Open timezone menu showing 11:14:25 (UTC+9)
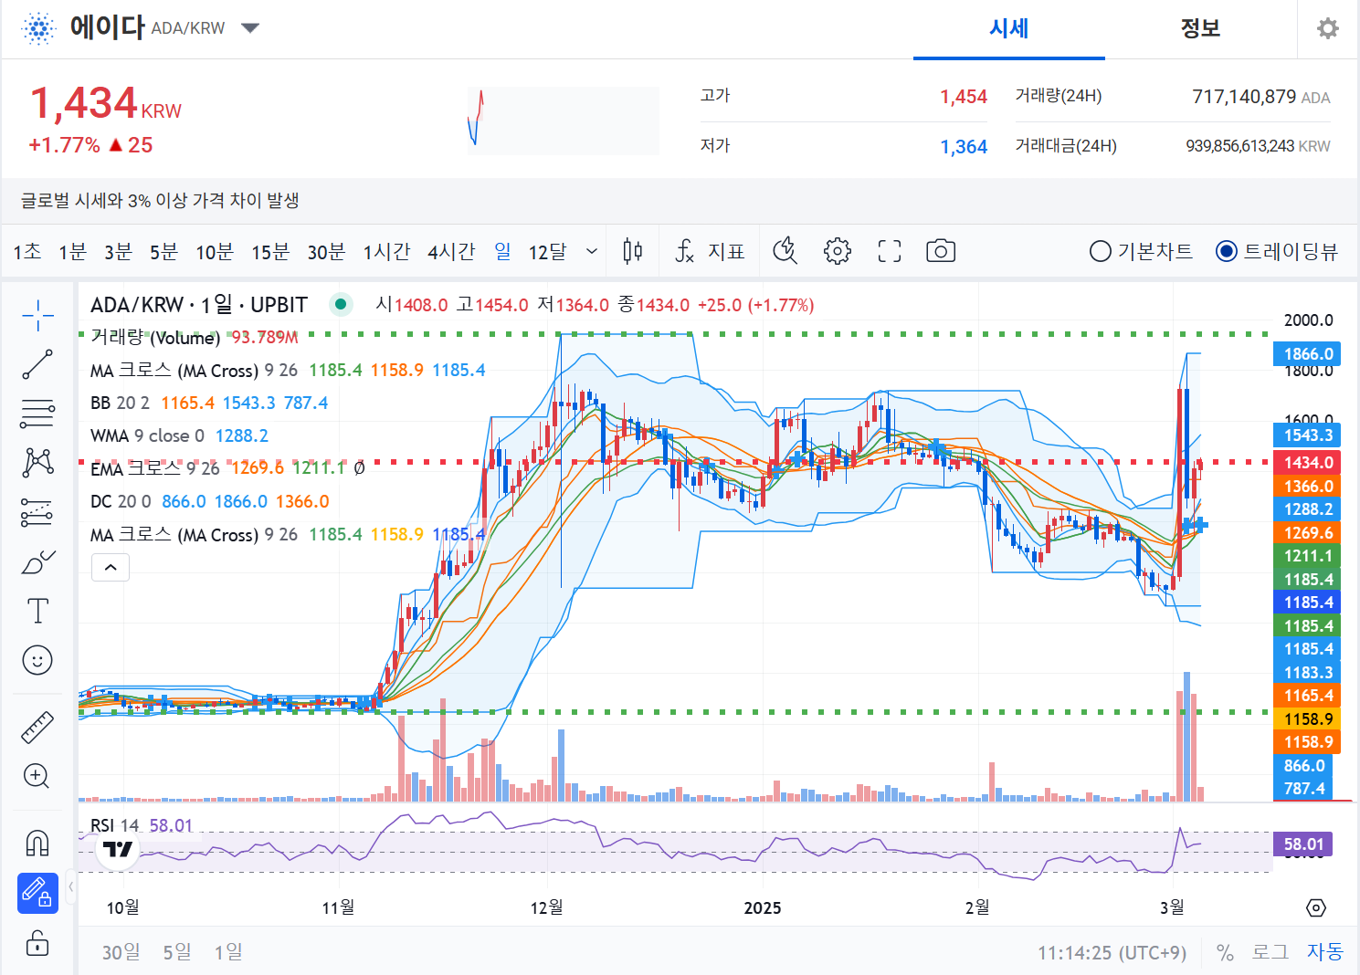 pyautogui.click(x=1112, y=952)
